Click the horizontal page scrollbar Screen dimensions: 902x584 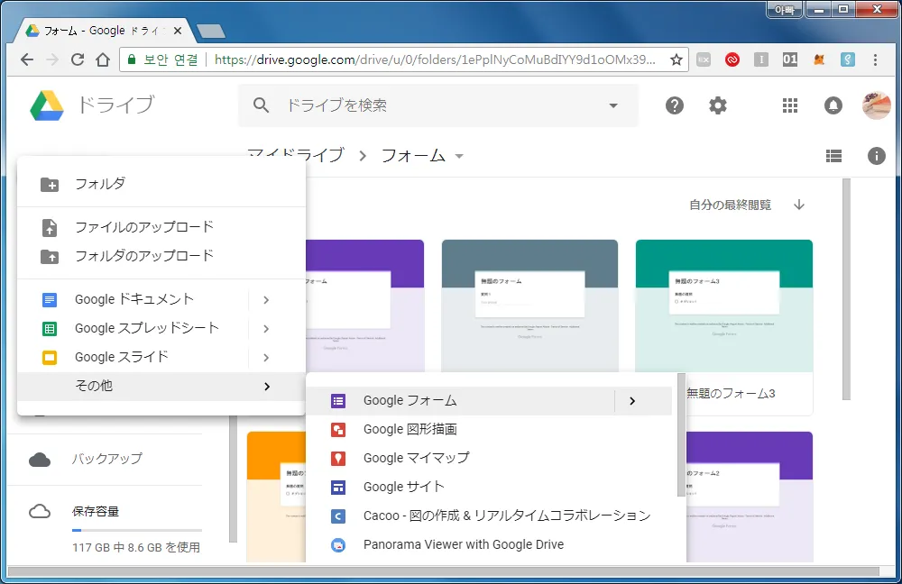(x=443, y=572)
